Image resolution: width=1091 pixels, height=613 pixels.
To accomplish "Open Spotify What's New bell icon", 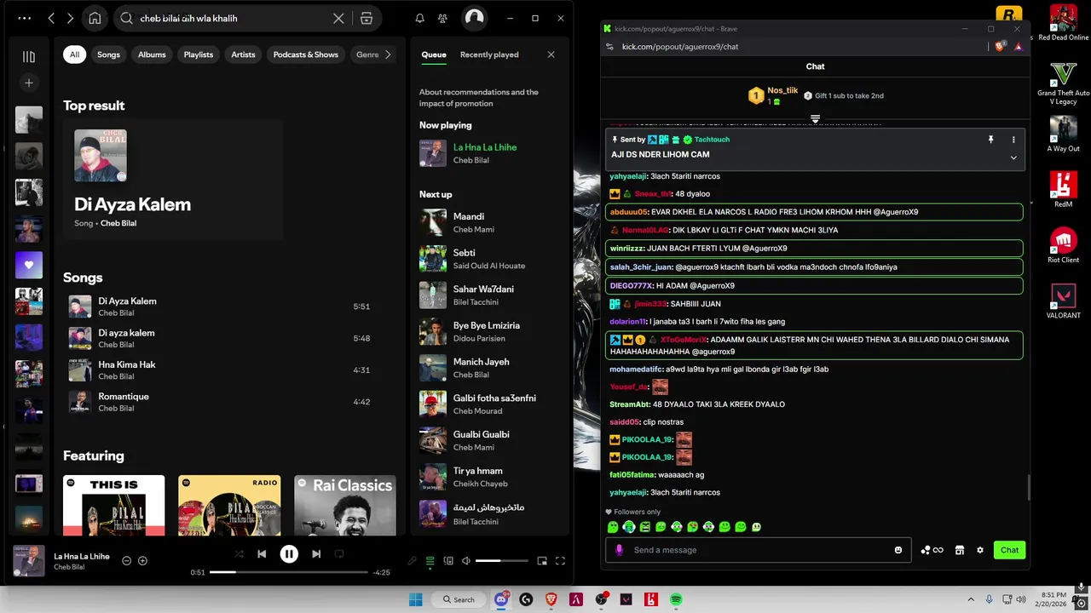I will pos(419,18).
